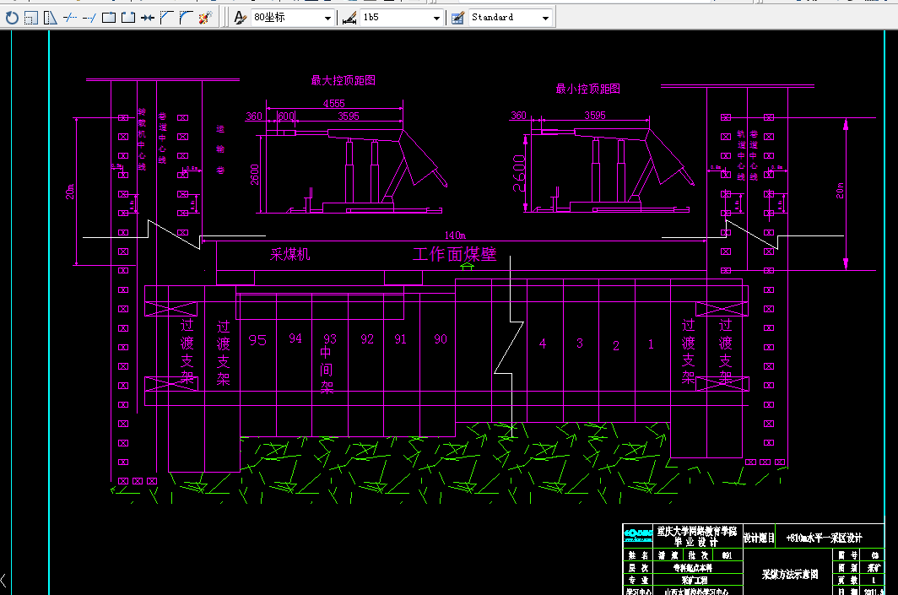Select the 140m dimension text
The width and height of the screenshot is (898, 595).
455,235
